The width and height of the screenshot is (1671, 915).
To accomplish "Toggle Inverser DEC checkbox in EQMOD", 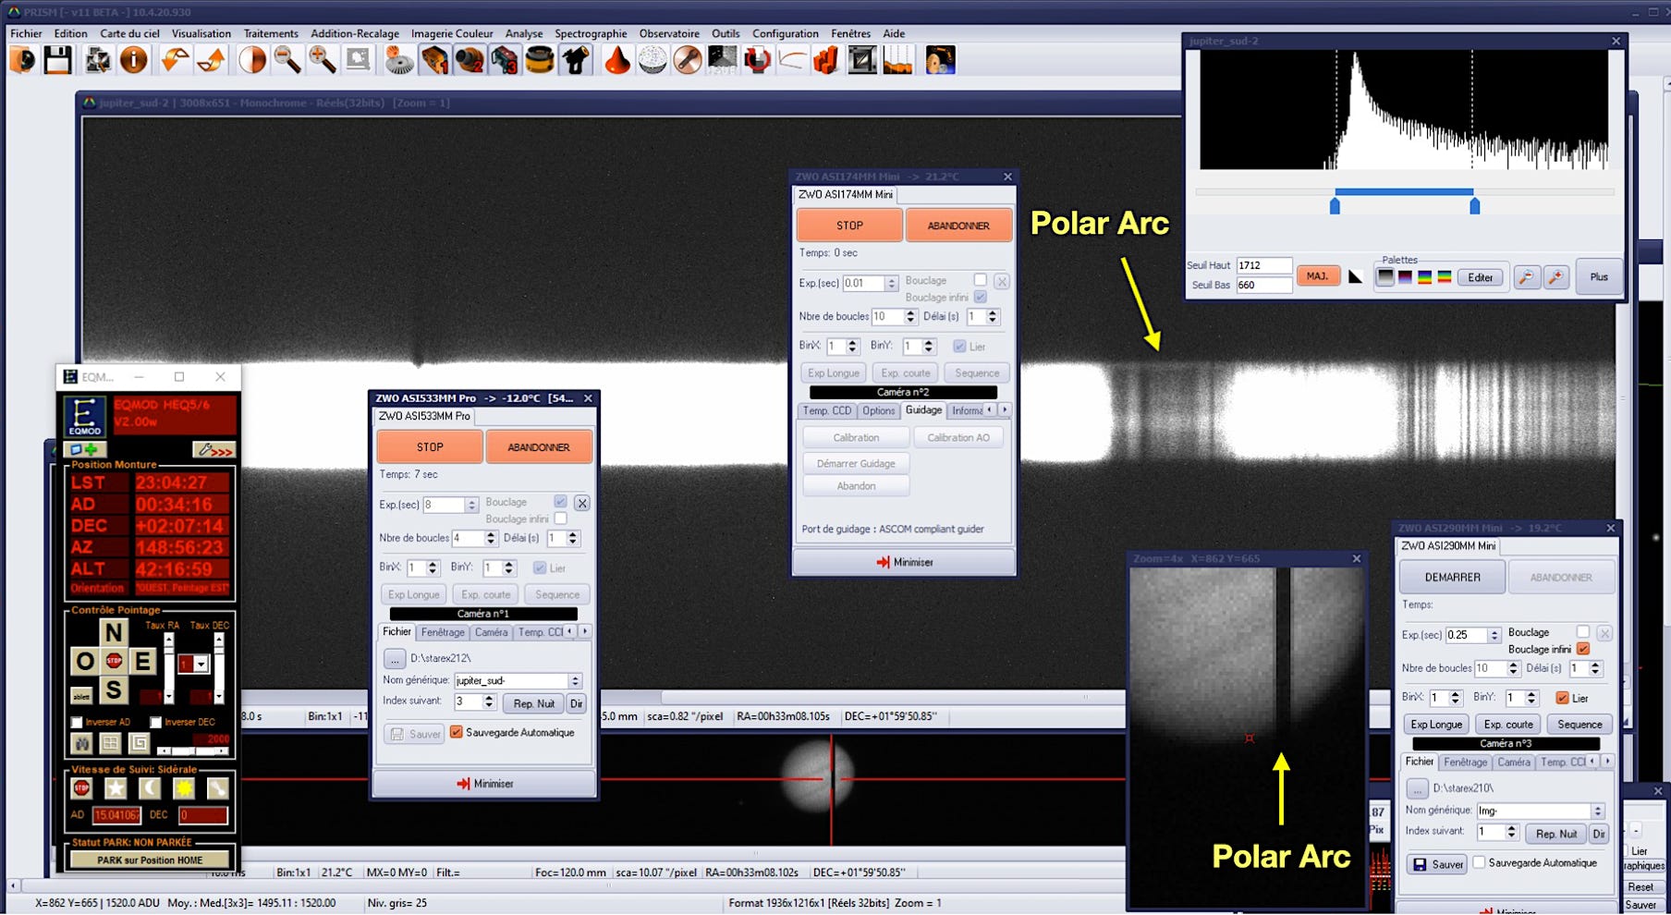I will click(156, 722).
